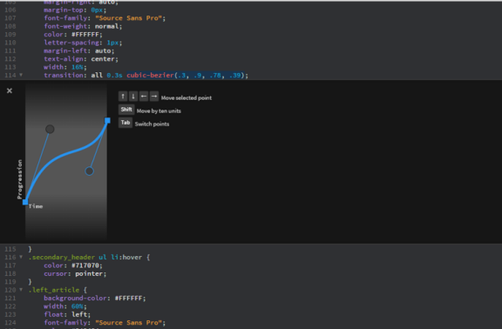Screen dimensions: 502x329
Task: Click the curve start square handle
Action: [x=25, y=202]
